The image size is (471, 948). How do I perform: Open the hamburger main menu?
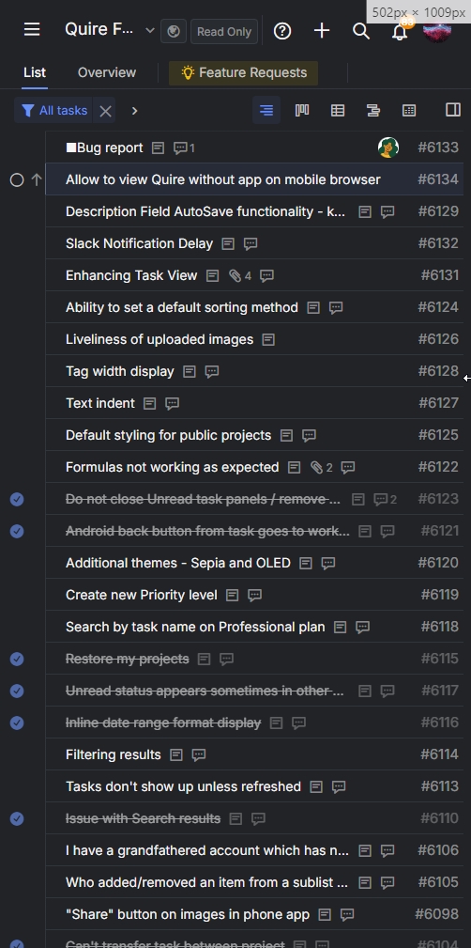point(32,30)
